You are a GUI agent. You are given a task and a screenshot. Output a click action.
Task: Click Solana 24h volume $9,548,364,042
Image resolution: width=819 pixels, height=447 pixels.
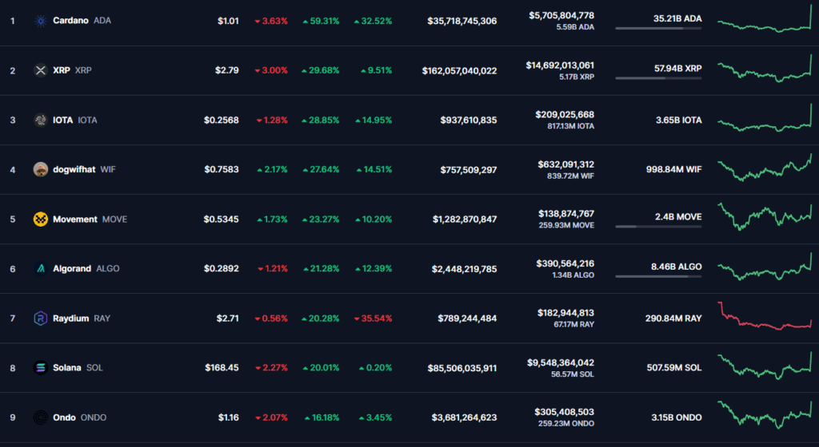pos(561,362)
